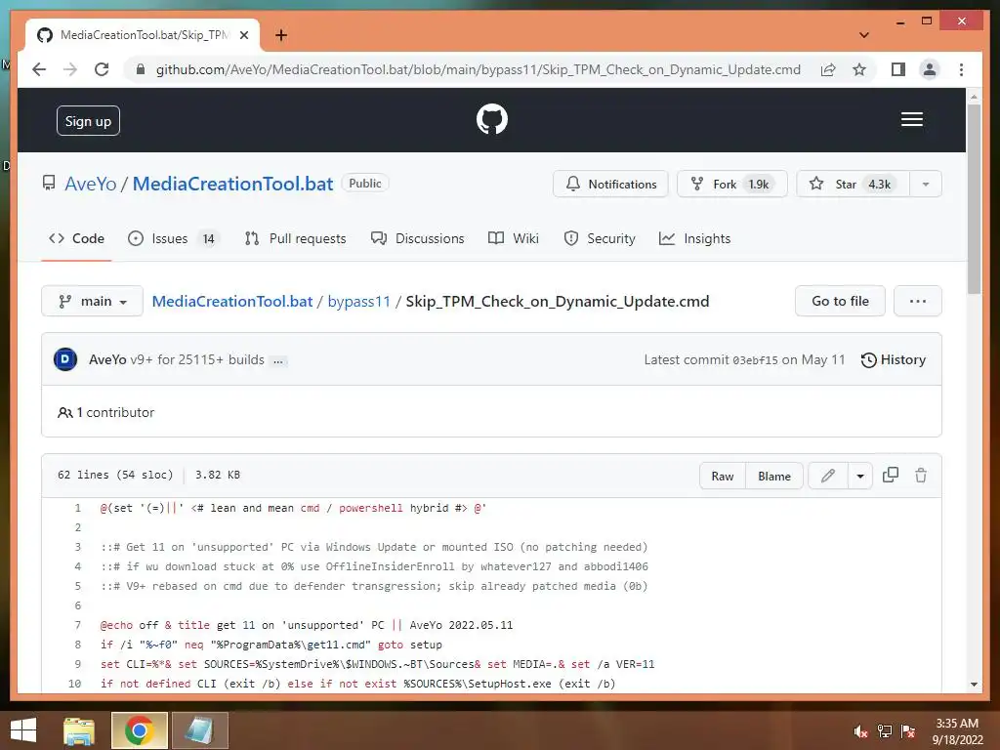Click the page vertical scrollbar thumb
Screen dimensions: 1000x750
(x=974, y=199)
